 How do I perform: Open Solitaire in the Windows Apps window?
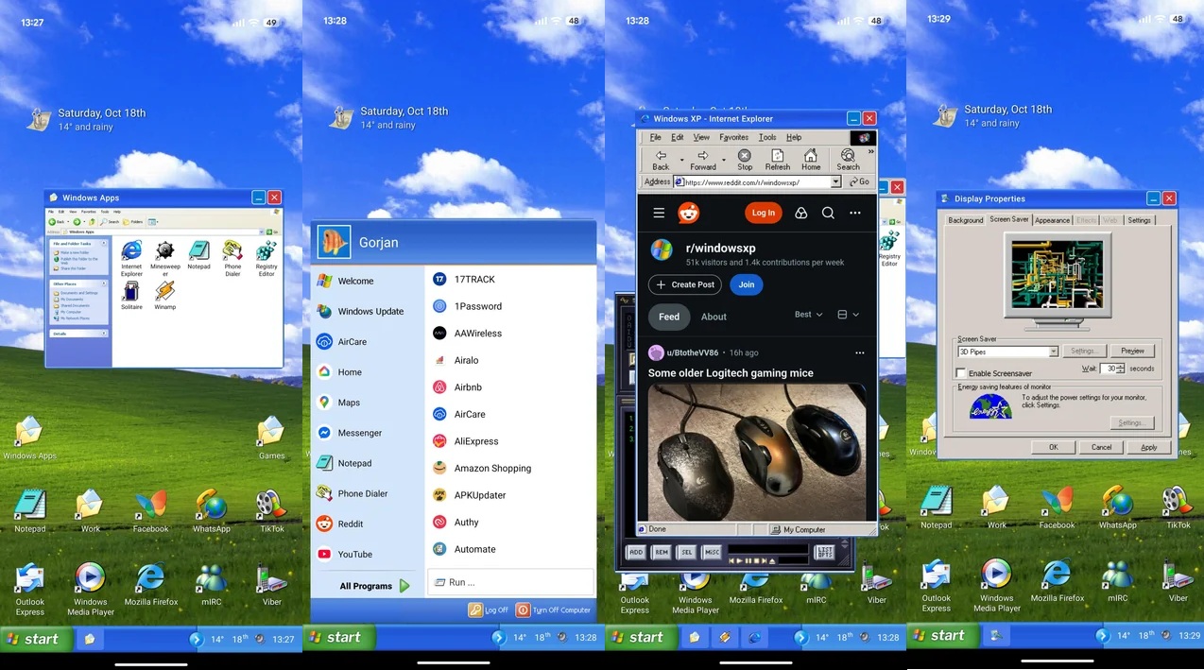pyautogui.click(x=131, y=292)
